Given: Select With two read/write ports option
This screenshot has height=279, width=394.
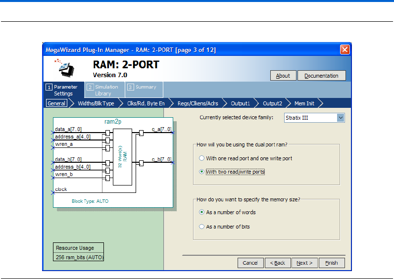Looking at the screenshot, I should pos(232,172).
